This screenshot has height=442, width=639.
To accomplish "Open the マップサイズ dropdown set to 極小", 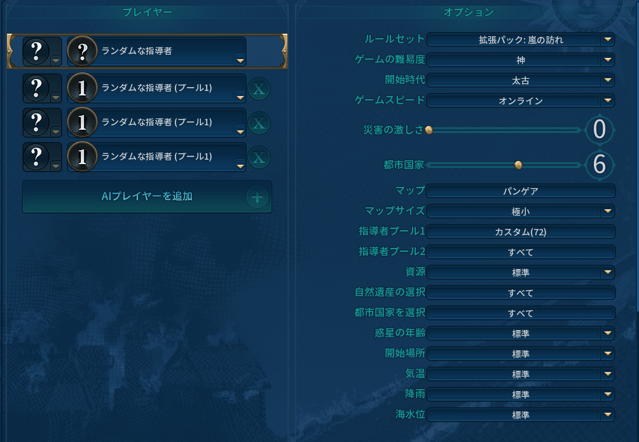I will pos(520,211).
